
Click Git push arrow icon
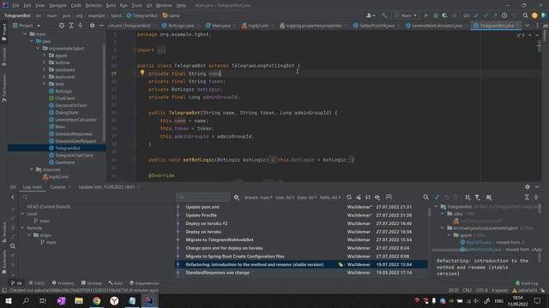pyautogui.click(x=495, y=15)
